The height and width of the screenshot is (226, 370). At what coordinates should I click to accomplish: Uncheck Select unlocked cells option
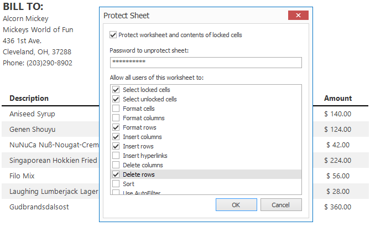[x=116, y=99]
